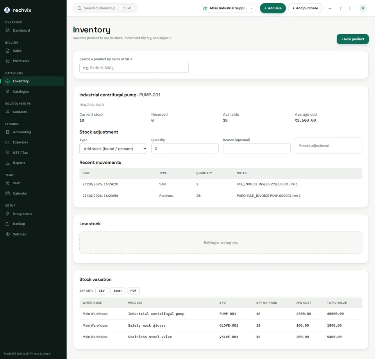Screen dimensions: 375x359
Task: Click 'PURCHASE_INVOICE PINV-000001 line 1' note
Action: coord(269,196)
